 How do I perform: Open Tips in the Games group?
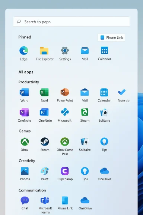coord(104,144)
